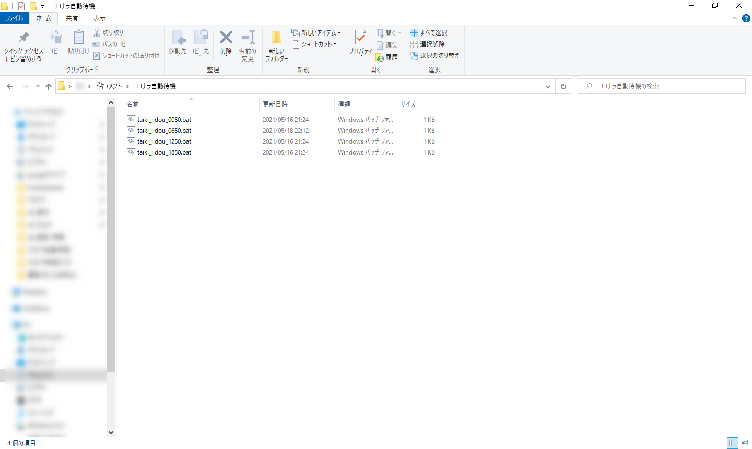Click navigation pane scroll down arrow
The width and height of the screenshot is (752, 449).
[111, 432]
